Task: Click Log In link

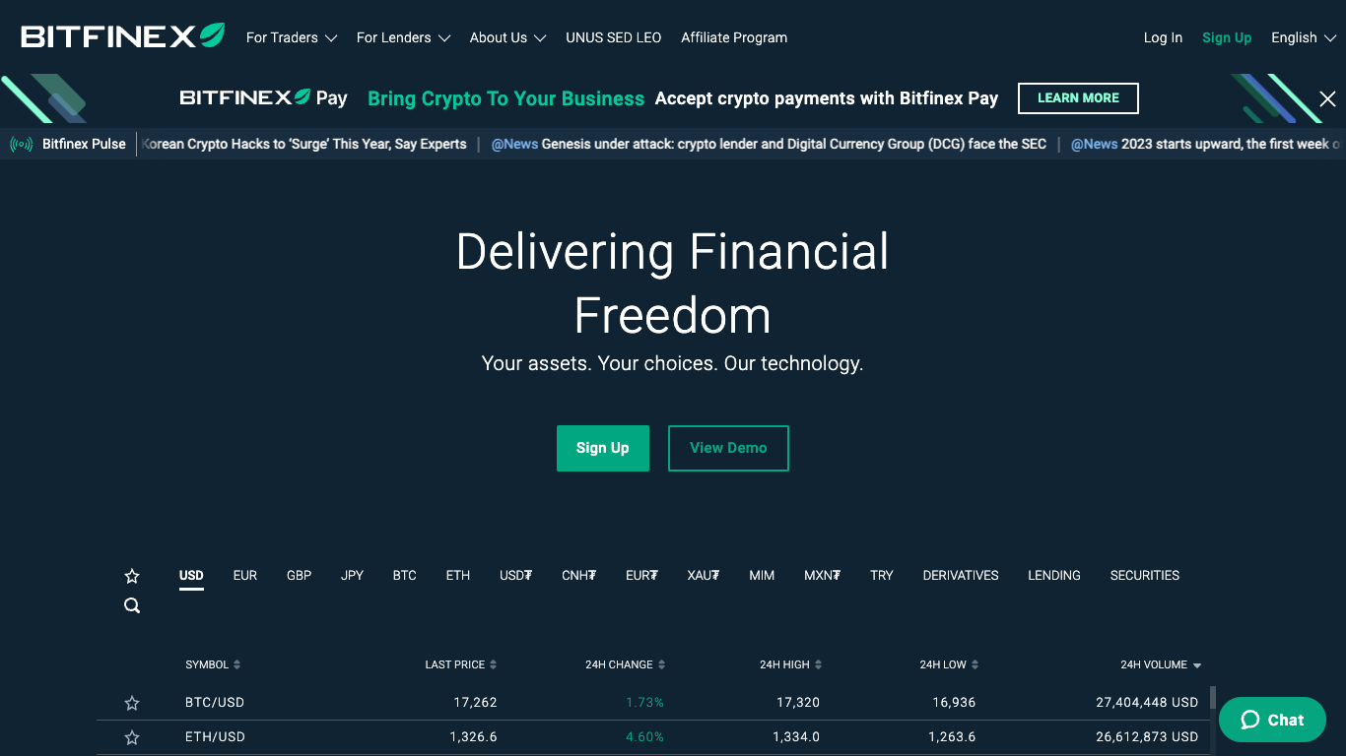Action: coord(1163,37)
